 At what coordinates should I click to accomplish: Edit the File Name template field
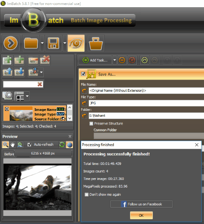pyautogui.click(x=146, y=90)
